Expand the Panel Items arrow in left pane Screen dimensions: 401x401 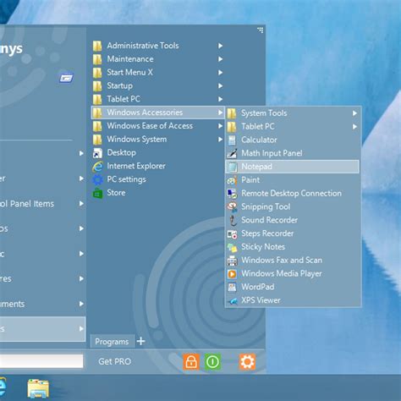pos(81,204)
